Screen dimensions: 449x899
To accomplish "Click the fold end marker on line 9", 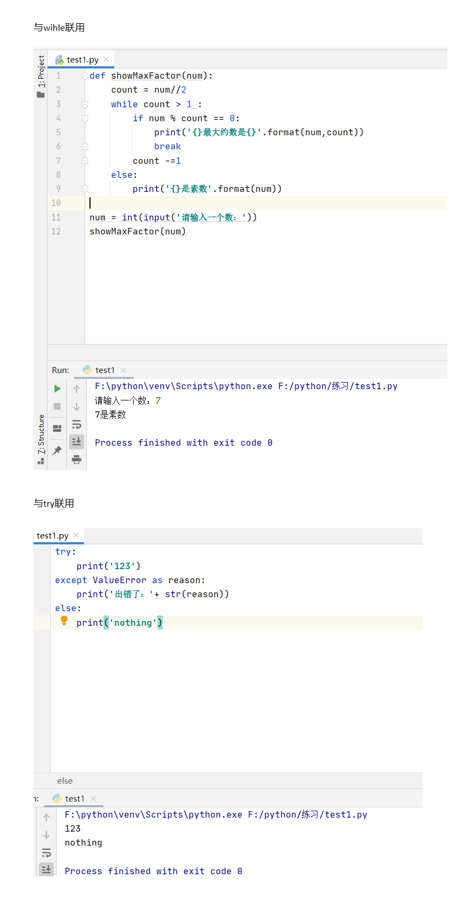I will [85, 189].
